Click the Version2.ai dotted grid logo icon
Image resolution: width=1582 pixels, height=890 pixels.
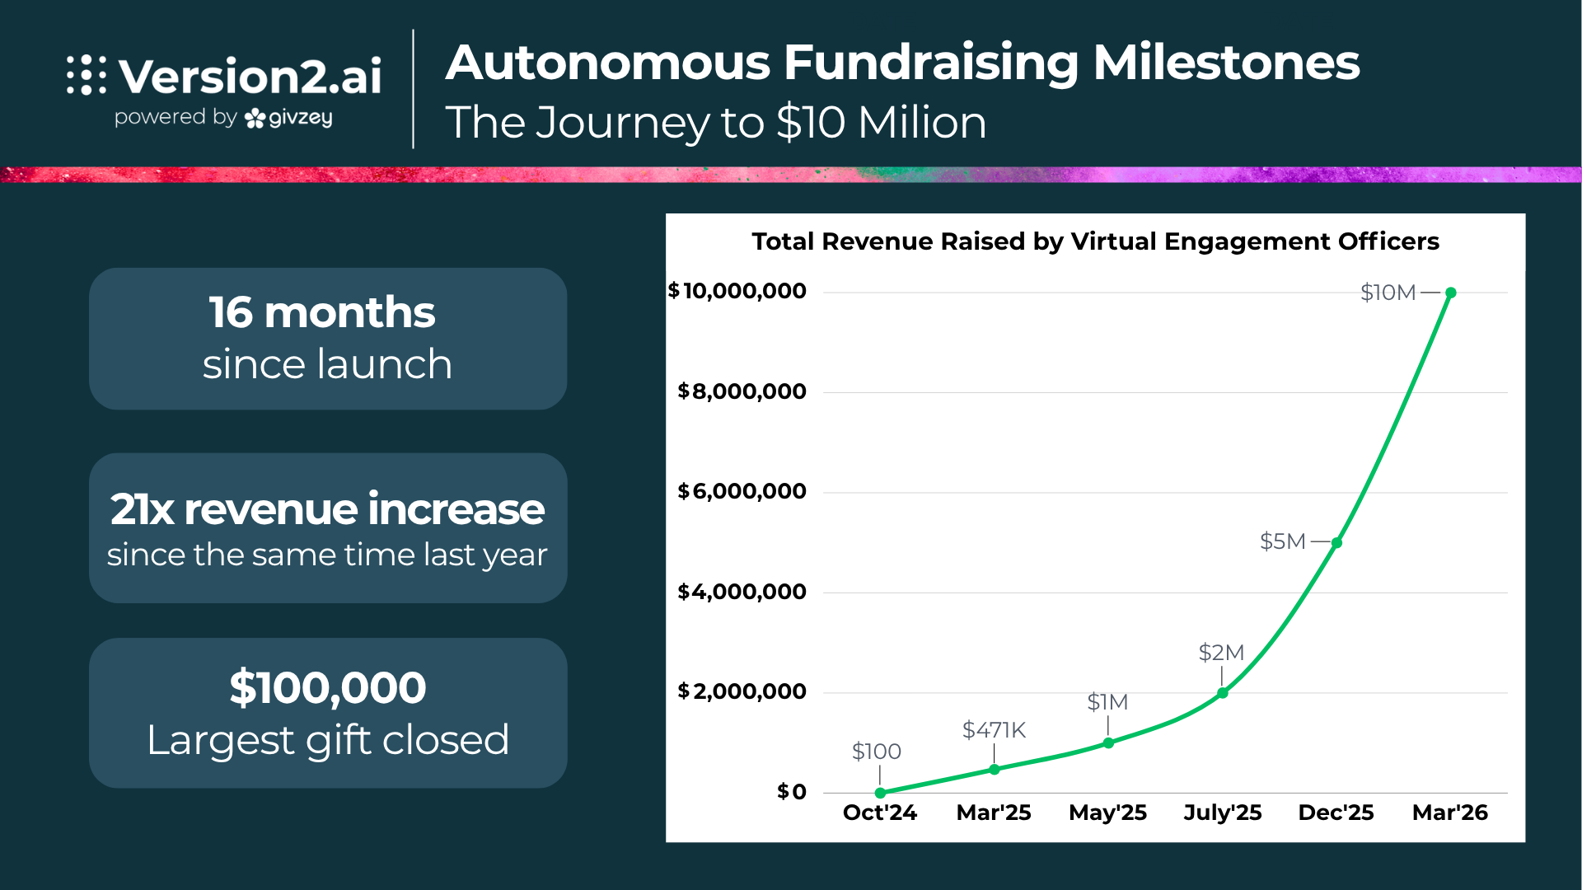point(87,76)
